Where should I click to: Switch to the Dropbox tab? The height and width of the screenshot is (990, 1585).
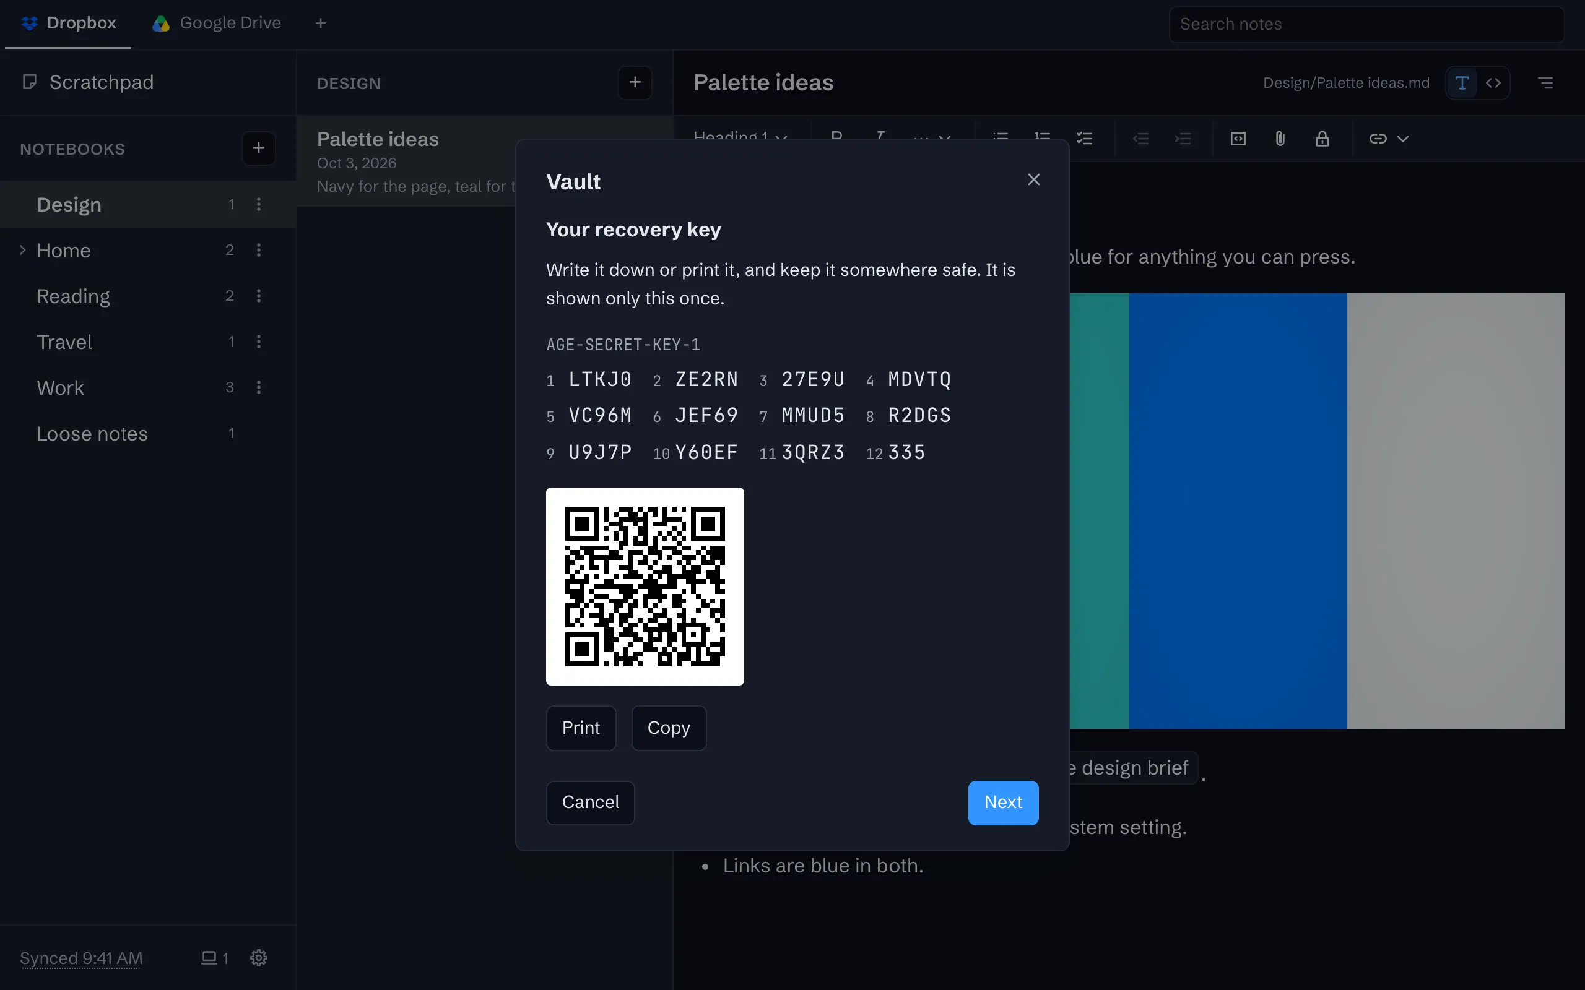click(x=68, y=24)
